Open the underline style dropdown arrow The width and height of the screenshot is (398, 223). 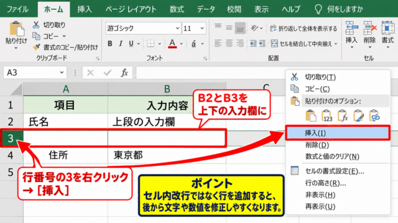pyautogui.click(x=139, y=44)
